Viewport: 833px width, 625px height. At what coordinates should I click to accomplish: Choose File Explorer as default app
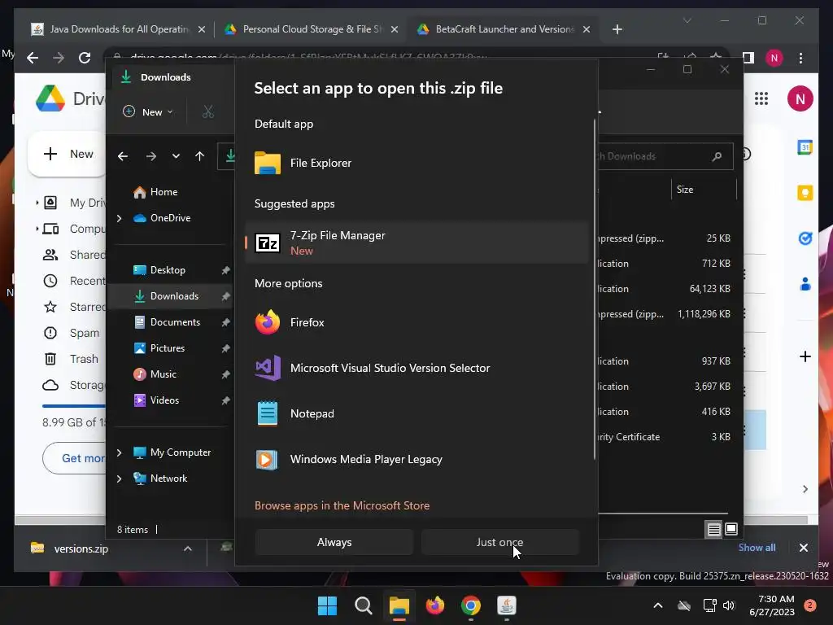pos(417,163)
